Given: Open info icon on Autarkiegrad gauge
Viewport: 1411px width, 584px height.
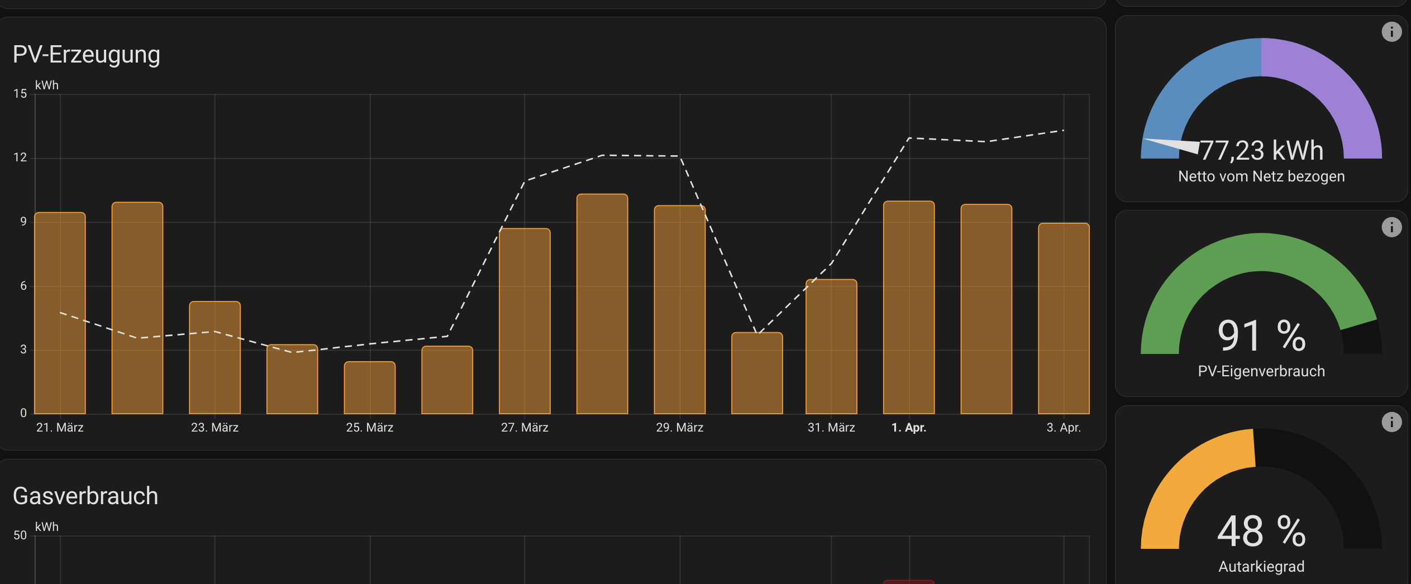Looking at the screenshot, I should (x=1391, y=422).
